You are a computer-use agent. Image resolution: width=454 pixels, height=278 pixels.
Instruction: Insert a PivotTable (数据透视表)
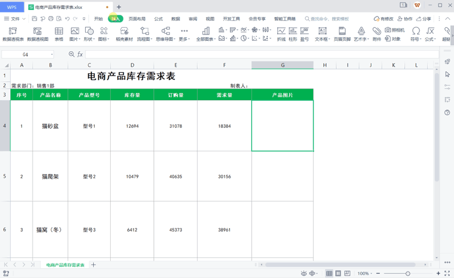coord(13,34)
